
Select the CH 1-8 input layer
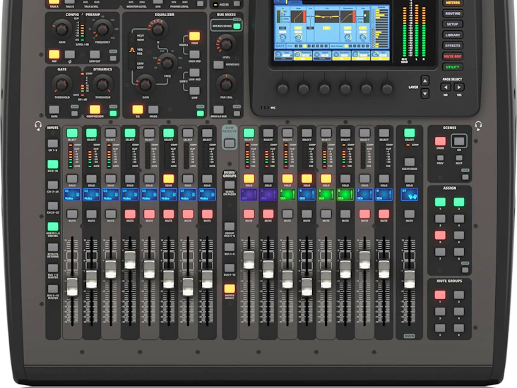[53, 144]
